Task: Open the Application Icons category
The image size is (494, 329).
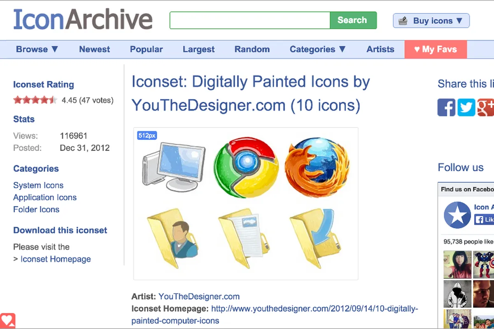Action: coord(45,197)
